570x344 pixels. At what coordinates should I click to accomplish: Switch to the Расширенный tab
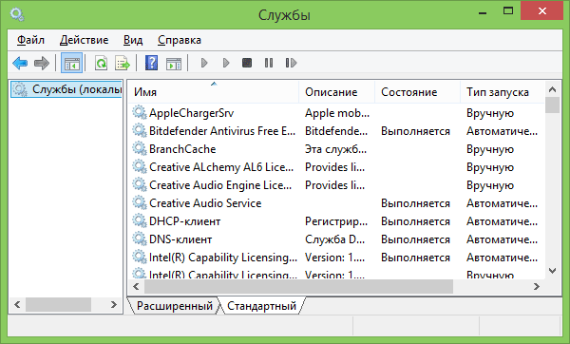click(175, 306)
